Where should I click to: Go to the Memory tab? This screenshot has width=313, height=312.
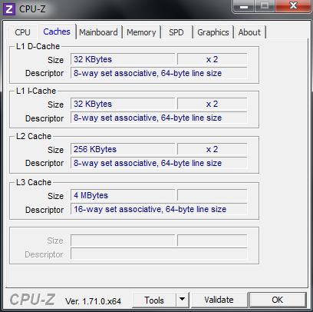(x=141, y=32)
